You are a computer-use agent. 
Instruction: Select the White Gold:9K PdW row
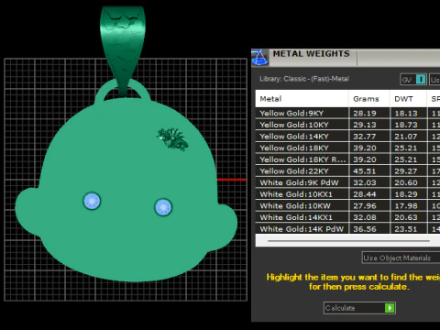tap(347, 182)
